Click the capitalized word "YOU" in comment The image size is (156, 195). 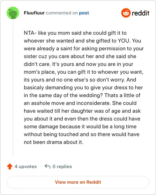point(124,41)
